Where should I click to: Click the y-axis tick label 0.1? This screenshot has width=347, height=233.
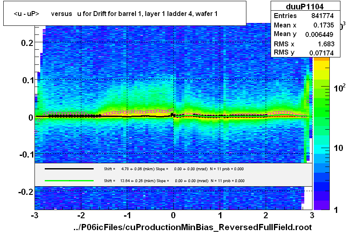pyautogui.click(x=28, y=80)
